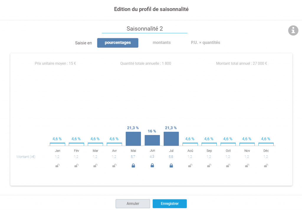This screenshot has width=302, height=210.
Task: Save with the Enregistrer button
Action: [170, 204]
